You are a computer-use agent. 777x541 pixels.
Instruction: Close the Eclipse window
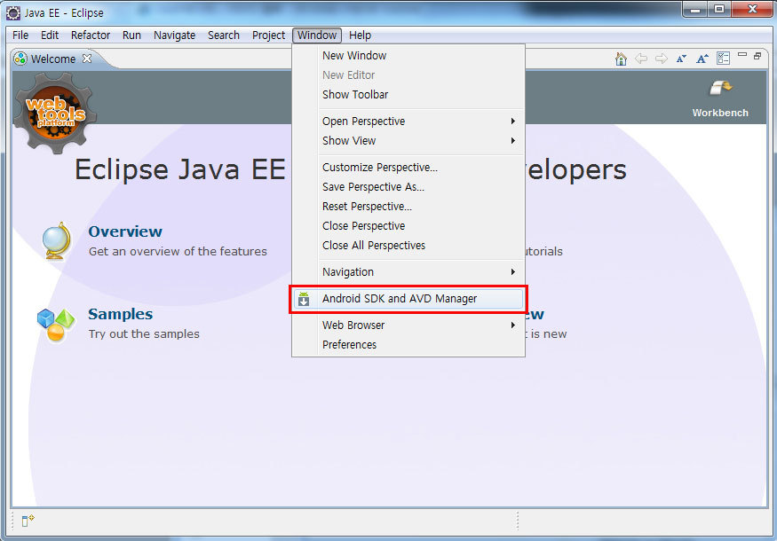[x=752, y=10]
